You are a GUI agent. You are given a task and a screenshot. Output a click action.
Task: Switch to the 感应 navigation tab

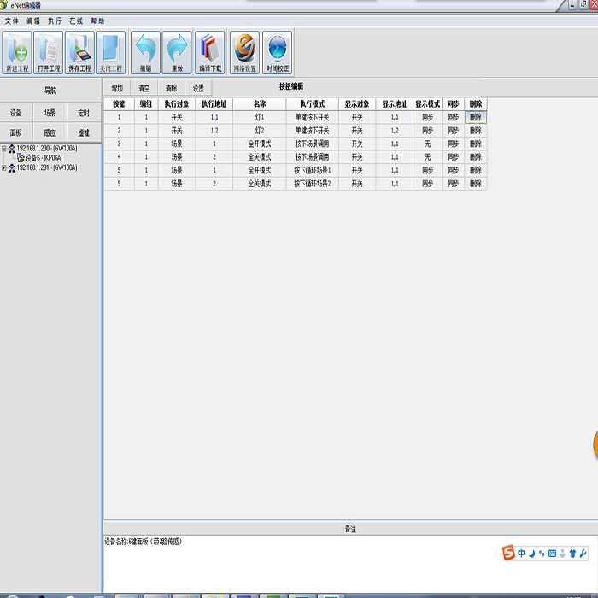click(50, 132)
